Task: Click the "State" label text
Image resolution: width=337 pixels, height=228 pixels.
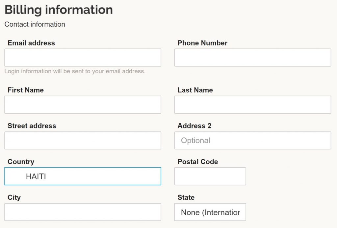Action: click(x=186, y=197)
